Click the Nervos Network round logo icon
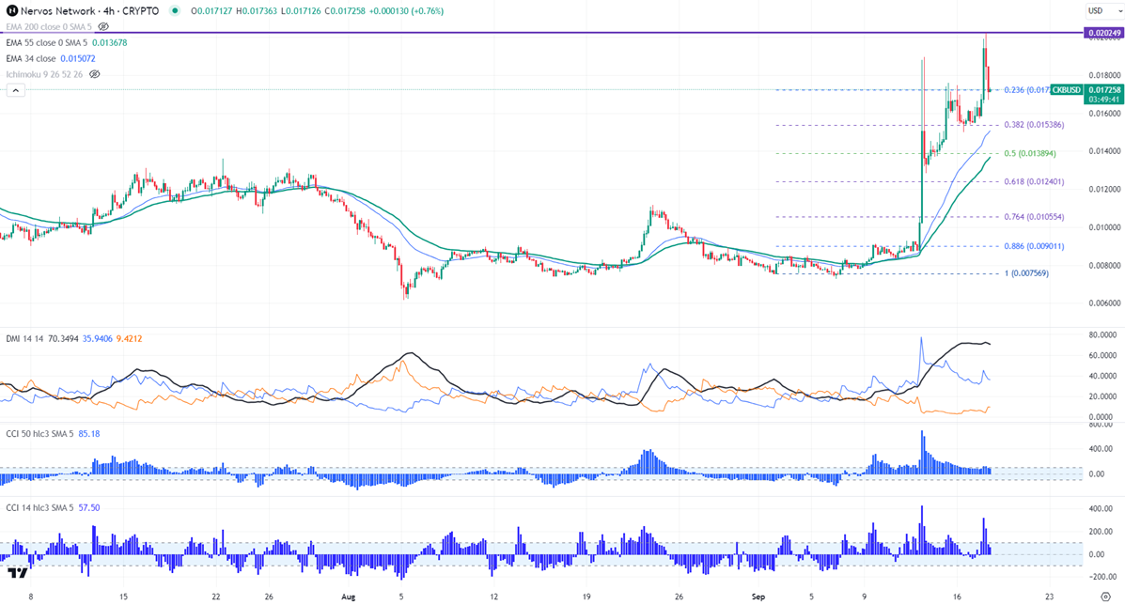This screenshot has width=1125, height=605. (x=11, y=10)
